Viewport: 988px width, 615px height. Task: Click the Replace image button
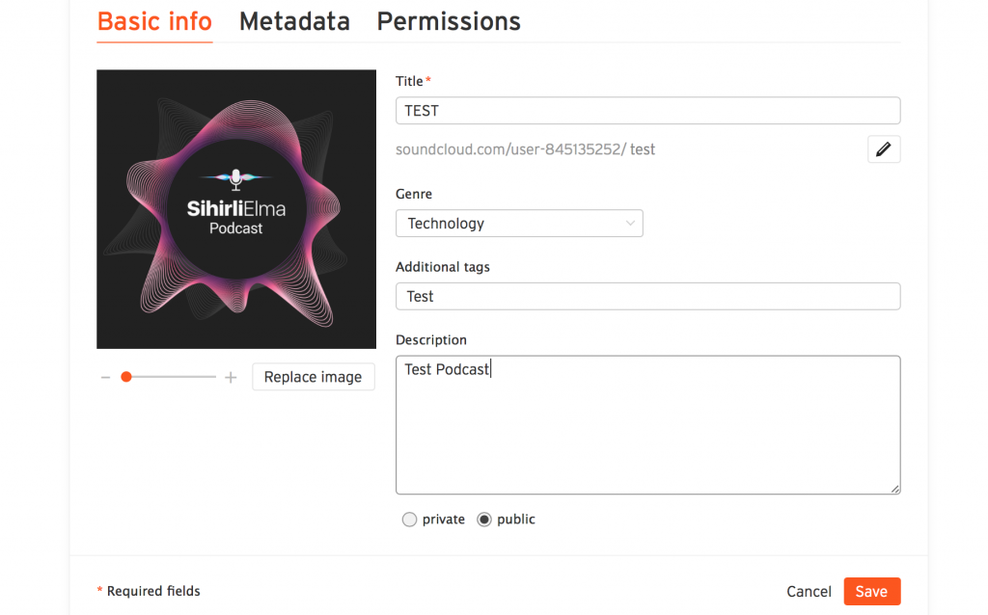pyautogui.click(x=313, y=377)
